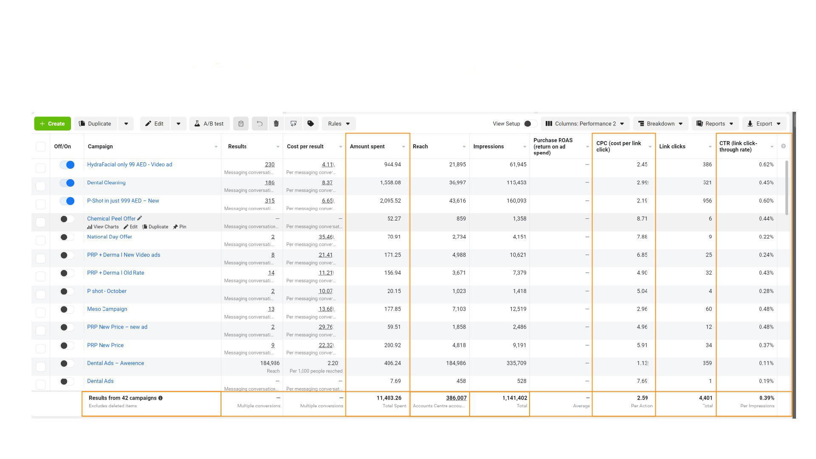Screen dimensions: 816x459
Task: Check the select-all campaigns checkbox in the header
Action: coord(40,147)
